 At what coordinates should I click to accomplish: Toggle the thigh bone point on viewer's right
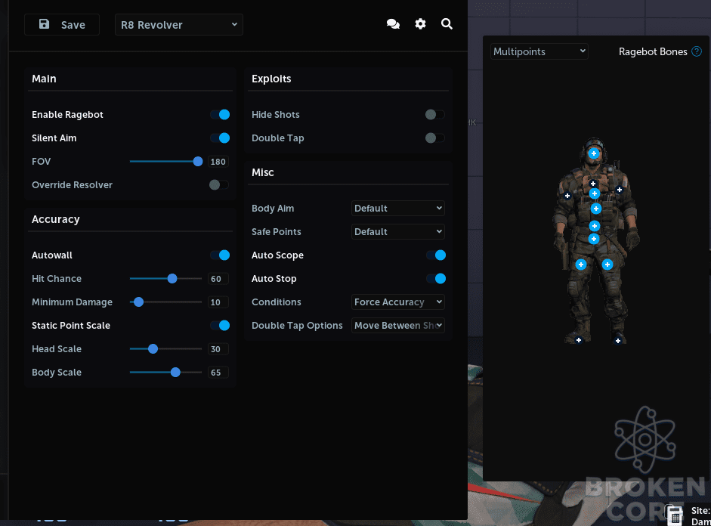[x=607, y=265]
